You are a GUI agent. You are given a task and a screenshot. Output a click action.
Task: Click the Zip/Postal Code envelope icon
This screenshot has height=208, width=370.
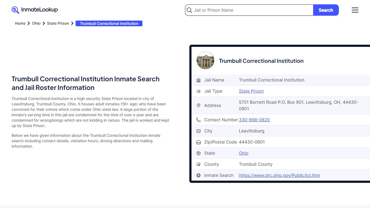(199, 142)
